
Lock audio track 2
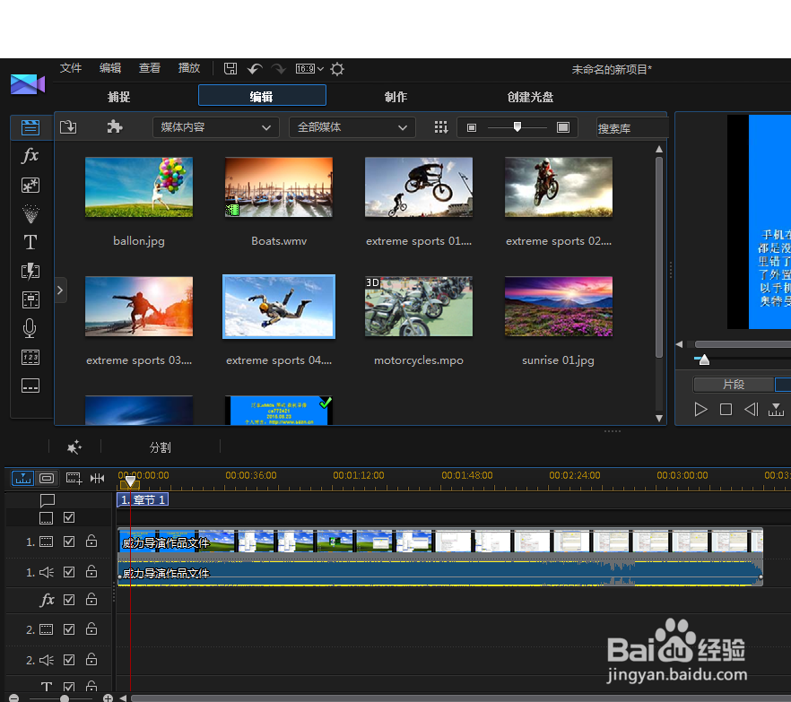point(91,659)
